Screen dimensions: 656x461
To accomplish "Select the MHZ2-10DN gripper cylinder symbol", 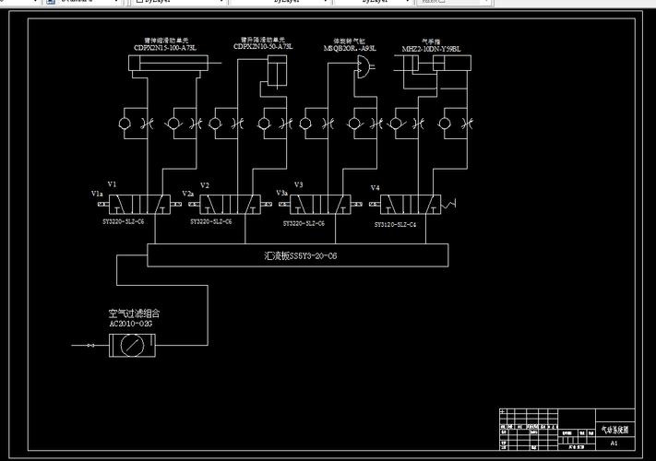I will click(433, 64).
